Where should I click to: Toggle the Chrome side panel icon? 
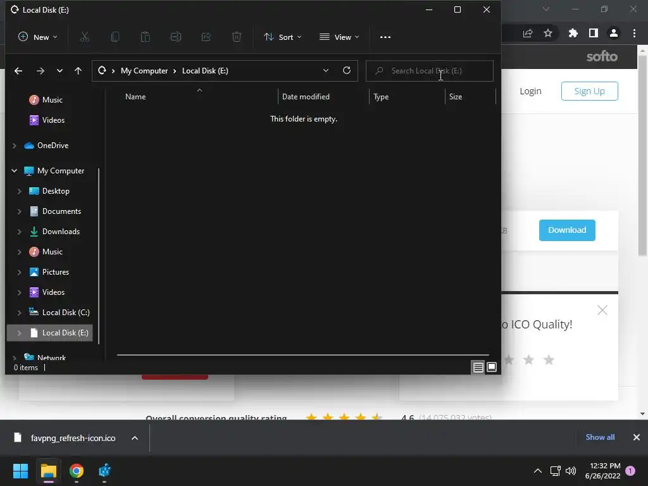(x=594, y=33)
